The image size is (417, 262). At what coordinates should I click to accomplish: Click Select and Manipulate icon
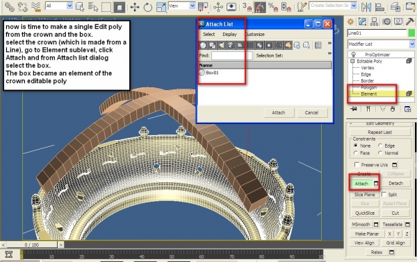[218, 7]
